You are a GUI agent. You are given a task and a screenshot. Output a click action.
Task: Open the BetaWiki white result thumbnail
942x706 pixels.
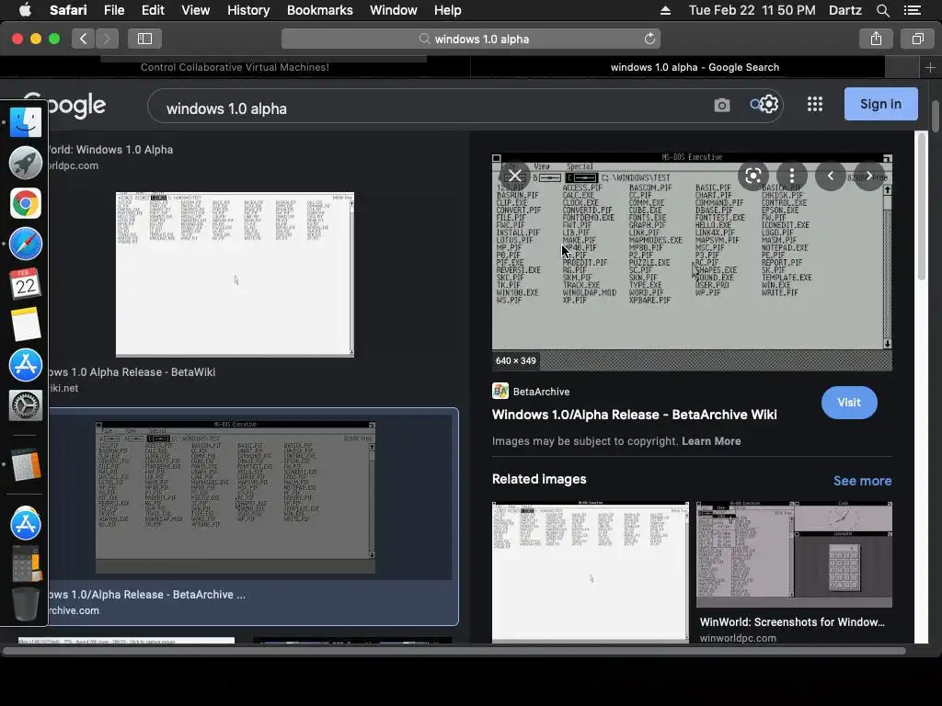[x=235, y=274]
